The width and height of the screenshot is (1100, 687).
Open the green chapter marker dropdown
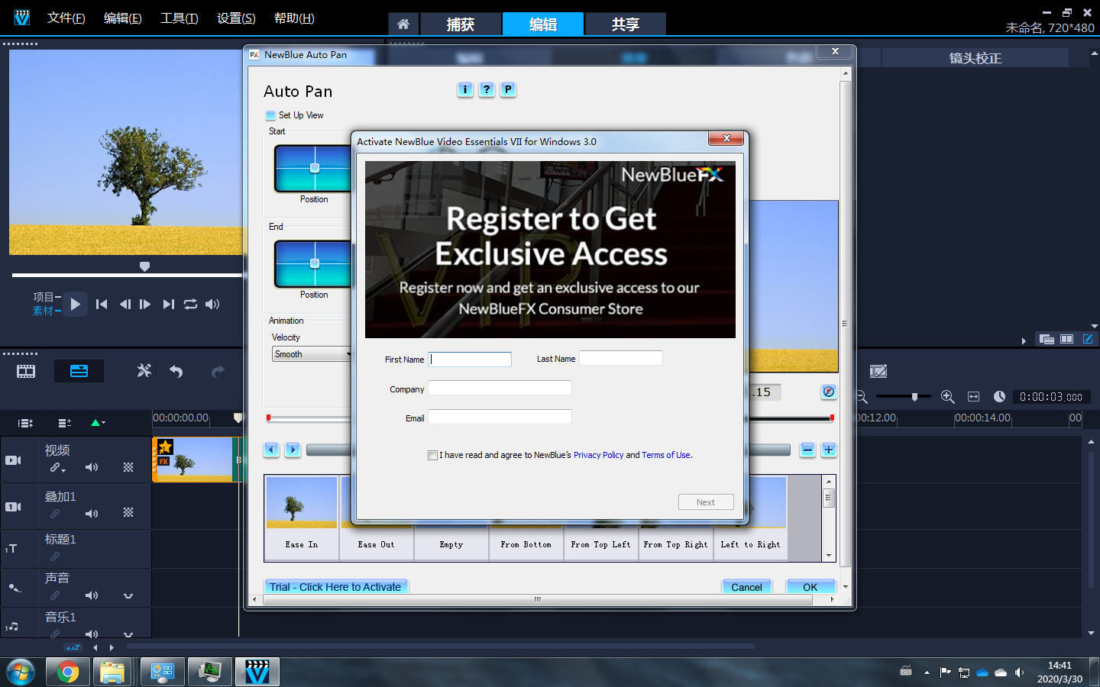[x=98, y=422]
